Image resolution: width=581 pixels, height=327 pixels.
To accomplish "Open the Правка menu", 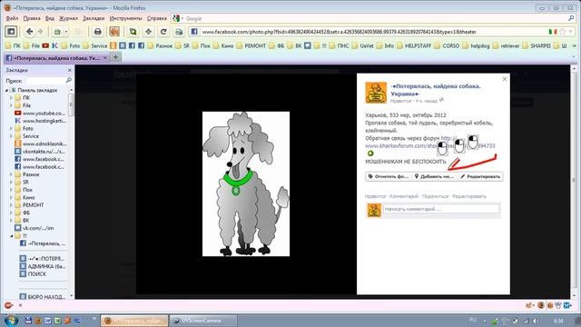I will pos(32,18).
